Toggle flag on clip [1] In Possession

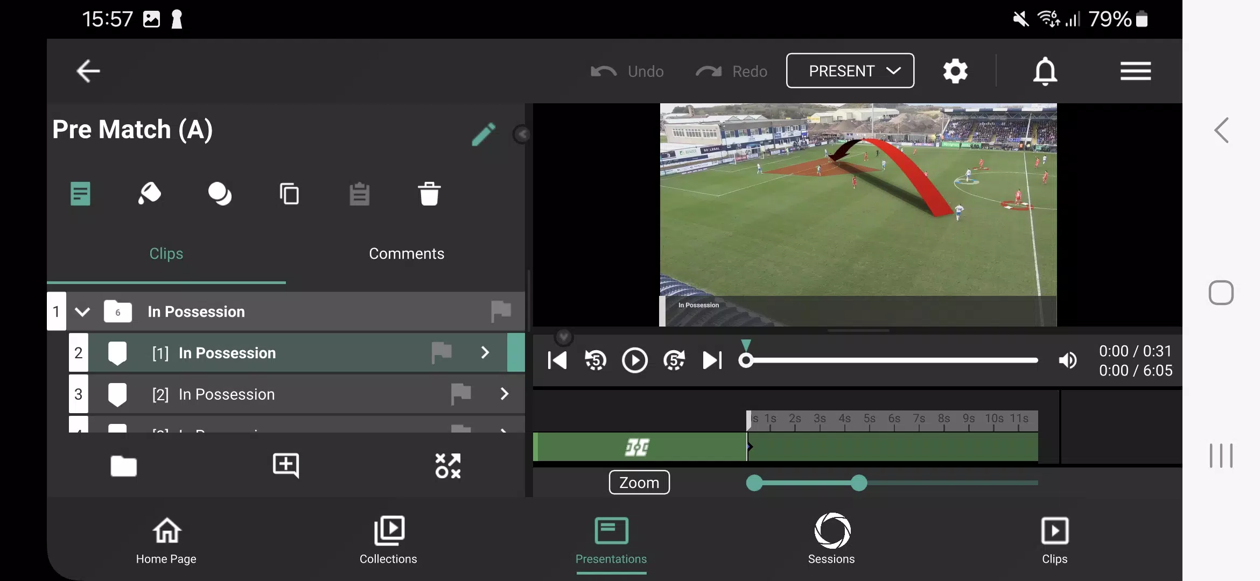pos(442,353)
